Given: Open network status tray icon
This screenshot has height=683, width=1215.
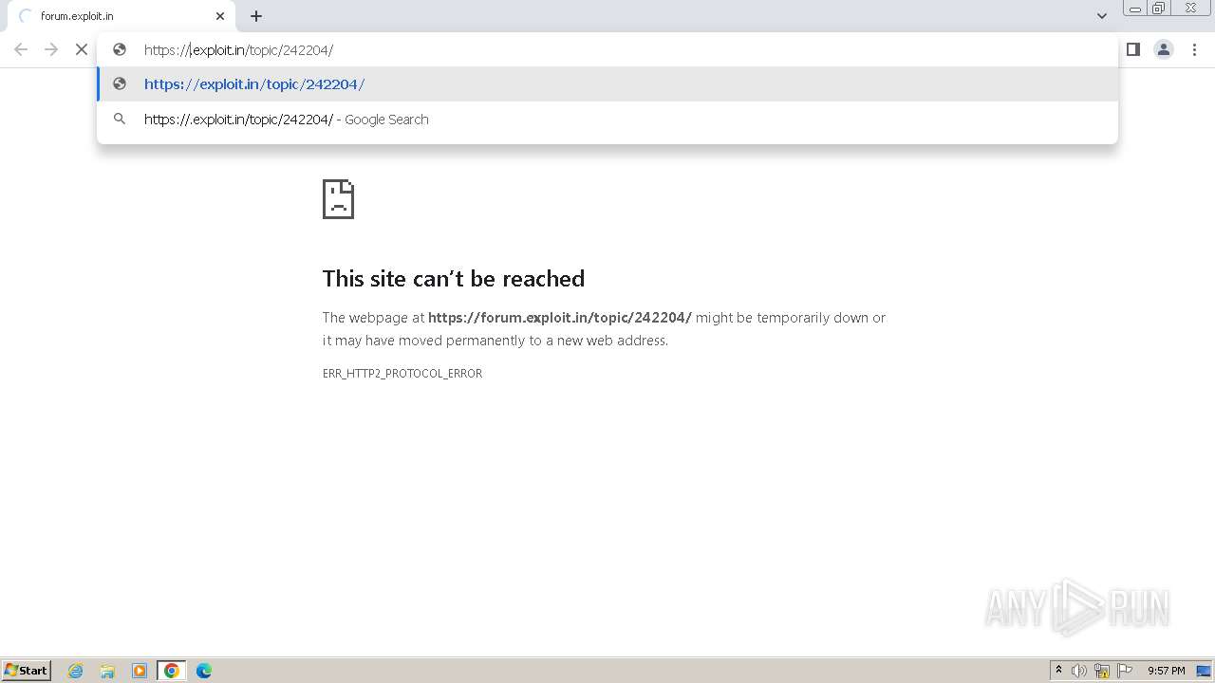Looking at the screenshot, I should [x=1102, y=671].
